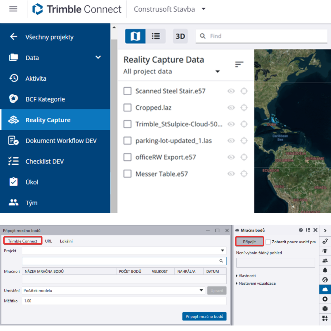Open the graduation cap learning icon
The height and width of the screenshot is (331, 331).
(x=325, y=251)
